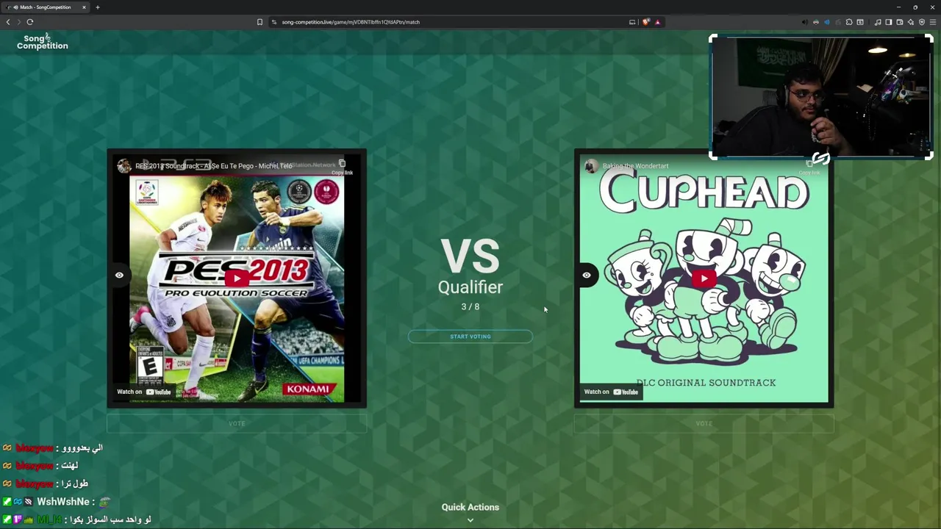
Task: Click the toolbar speaker volume icon
Action: pyautogui.click(x=804, y=22)
